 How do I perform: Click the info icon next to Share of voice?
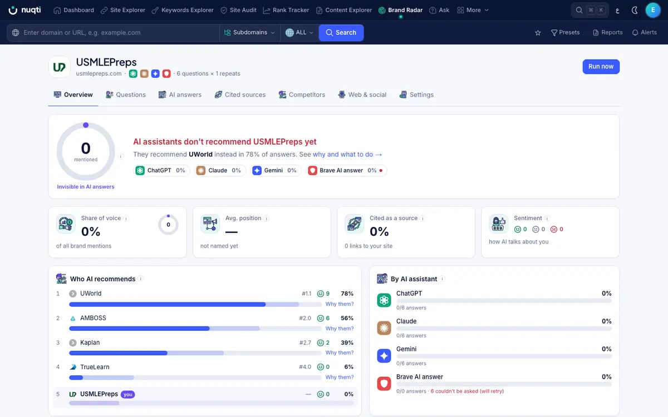click(126, 219)
